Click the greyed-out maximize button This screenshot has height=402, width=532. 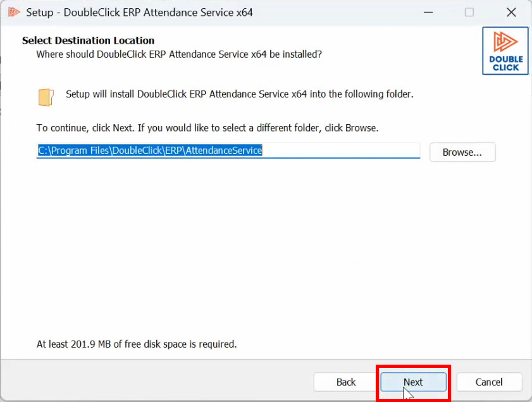coord(469,12)
